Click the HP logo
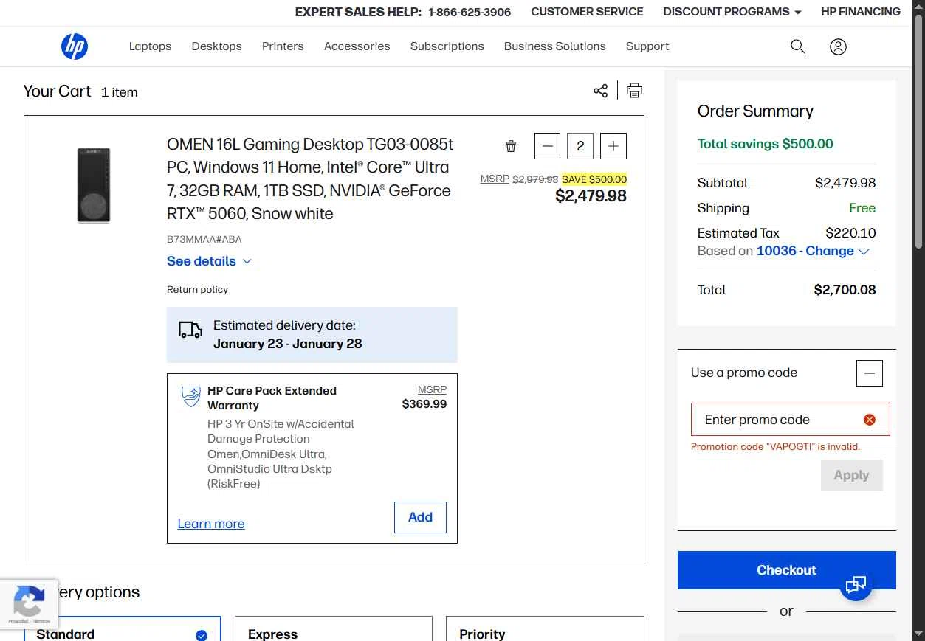The height and width of the screenshot is (641, 925). coord(75,46)
